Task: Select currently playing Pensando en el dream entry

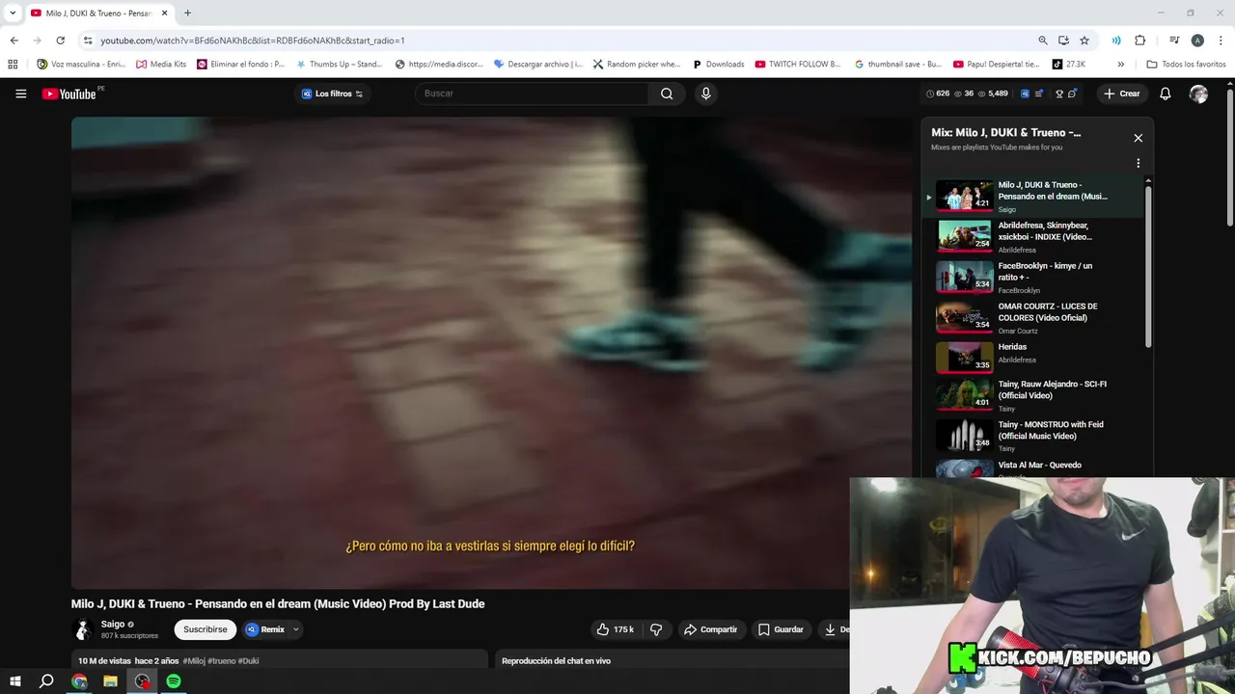Action: click(1033, 196)
